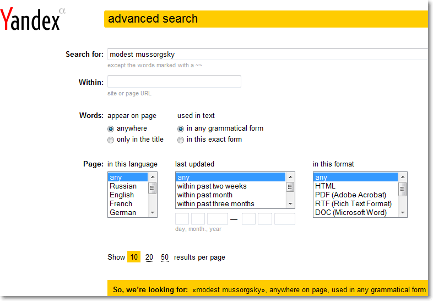Choose 'in any grammatical form' option
433x301 pixels.
point(181,128)
